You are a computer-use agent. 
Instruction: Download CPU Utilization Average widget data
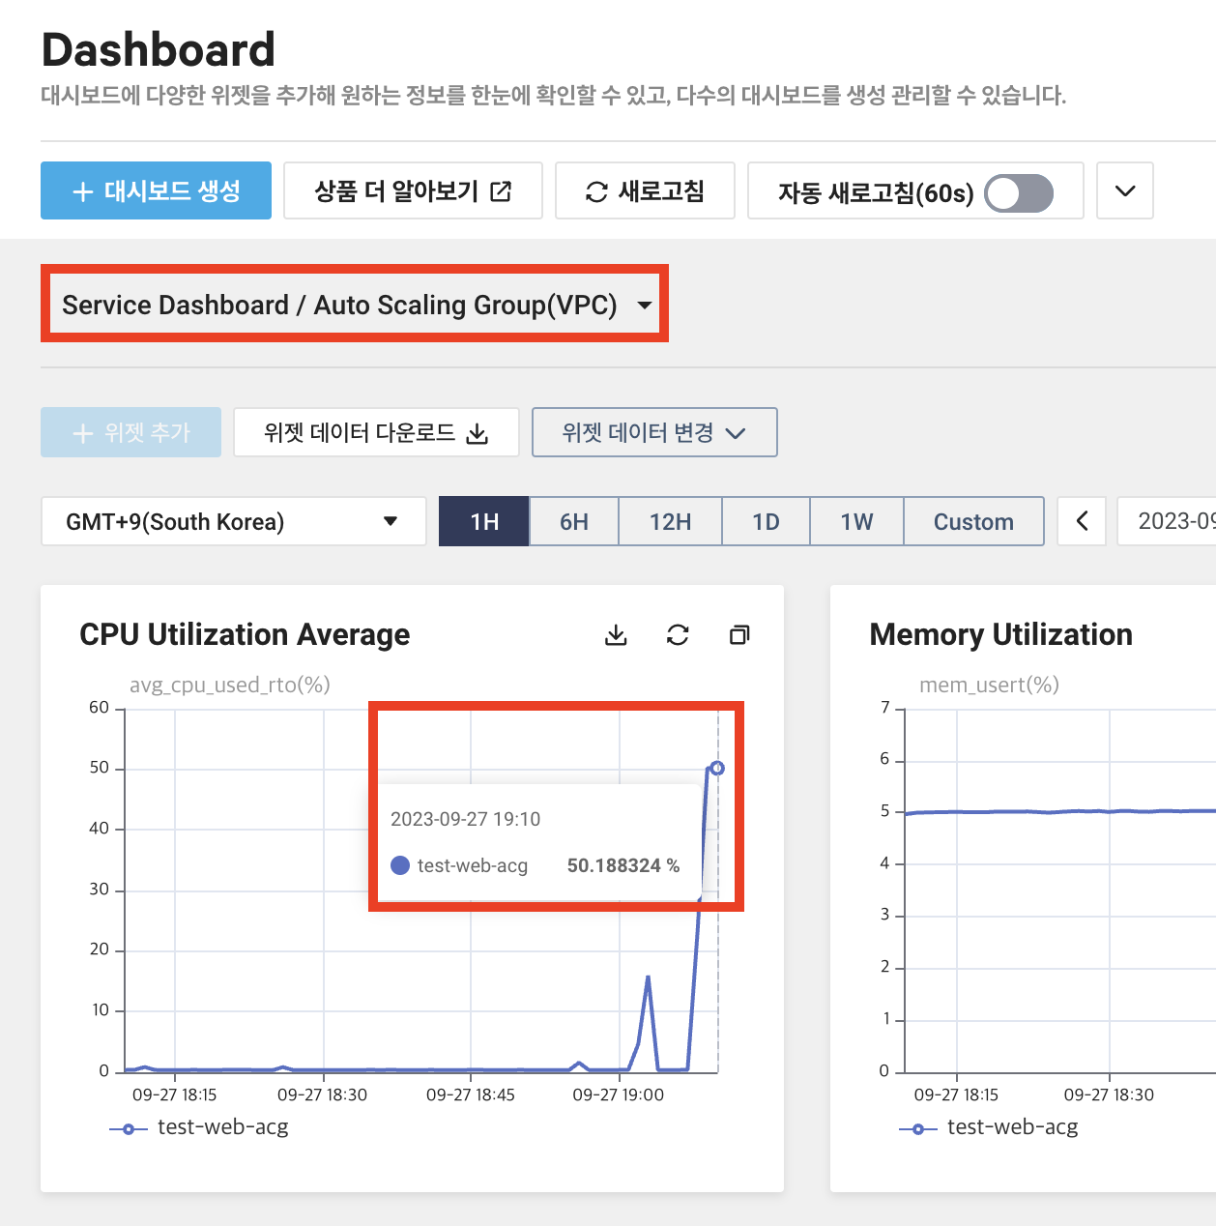(616, 634)
